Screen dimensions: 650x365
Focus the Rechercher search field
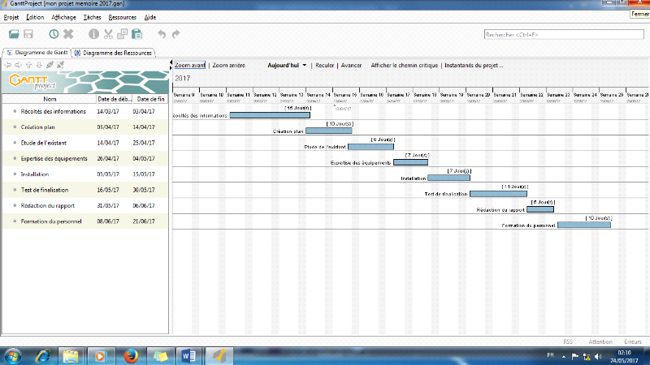point(564,35)
